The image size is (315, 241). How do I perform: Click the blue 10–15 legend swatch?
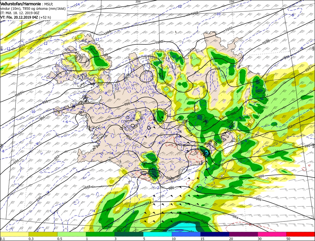coord(186,234)
